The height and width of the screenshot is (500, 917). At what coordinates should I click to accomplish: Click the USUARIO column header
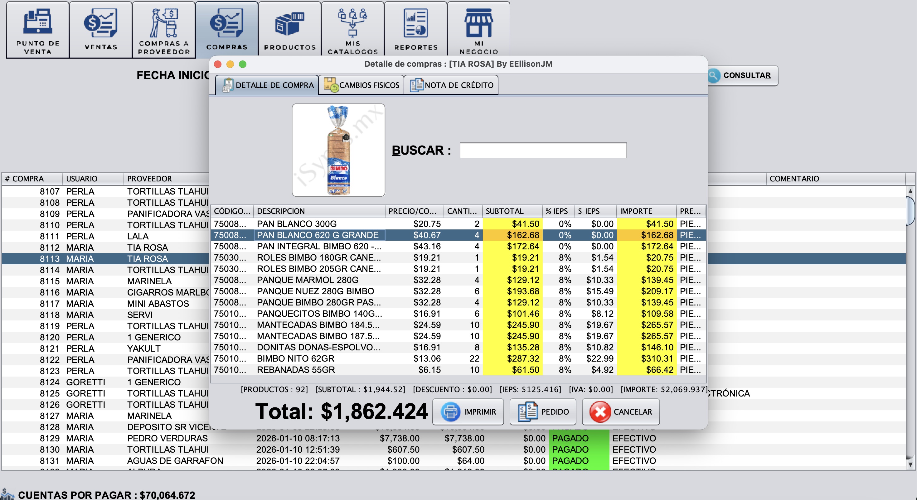coord(93,179)
